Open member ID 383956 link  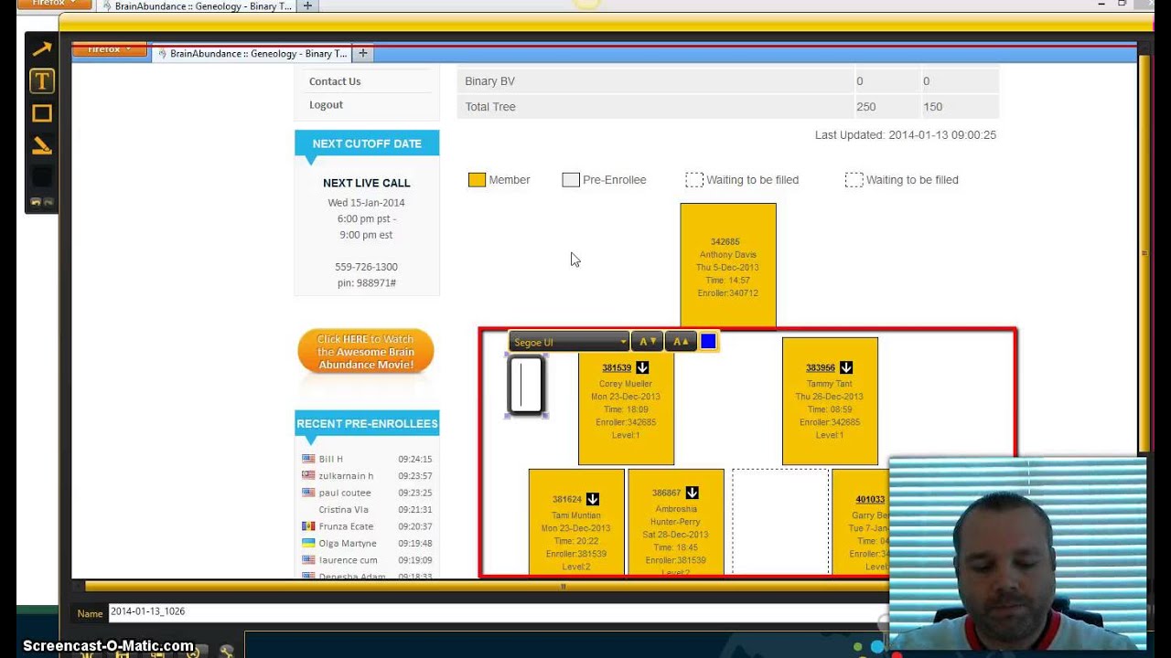point(821,368)
